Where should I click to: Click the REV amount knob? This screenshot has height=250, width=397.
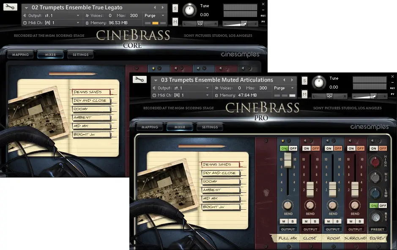376,217
